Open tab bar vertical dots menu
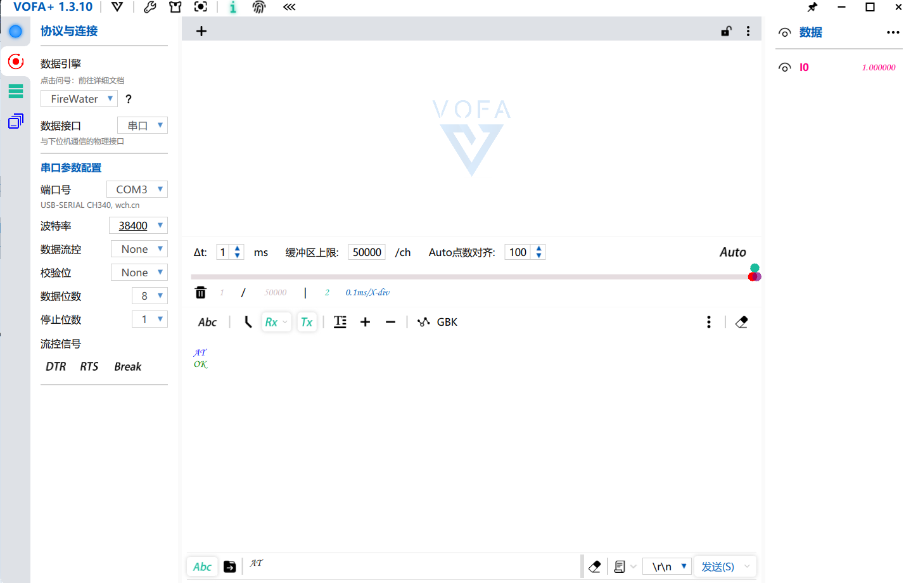This screenshot has width=911, height=583. [x=748, y=31]
